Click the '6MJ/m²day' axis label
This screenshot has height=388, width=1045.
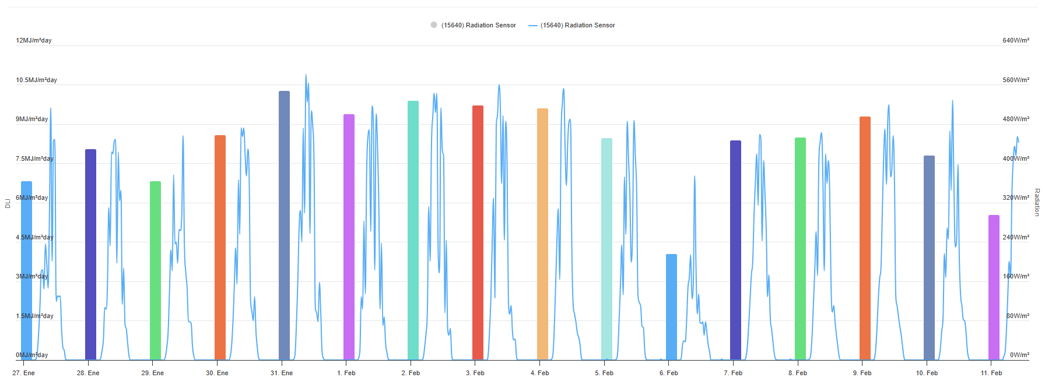[32, 197]
